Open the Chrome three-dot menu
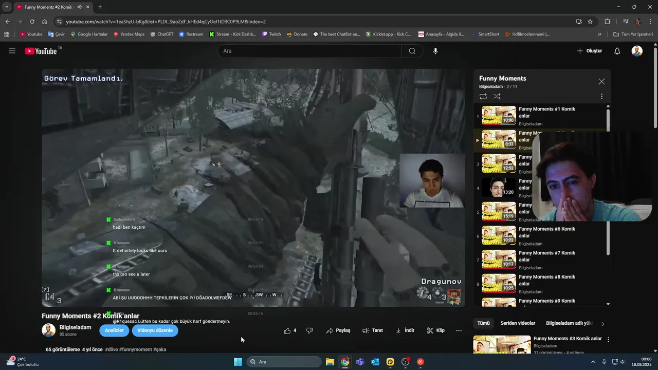This screenshot has width=658, height=370. [x=651, y=22]
